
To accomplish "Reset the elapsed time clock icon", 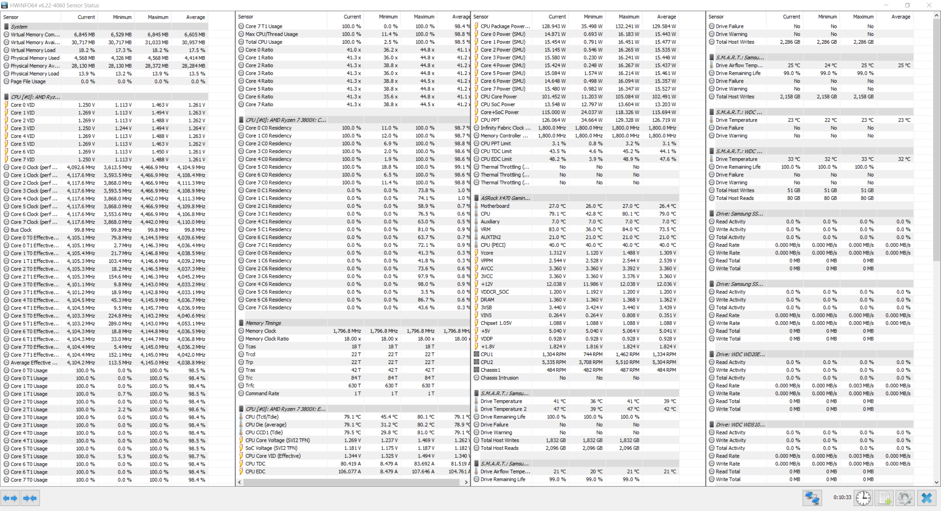I will click(x=863, y=498).
